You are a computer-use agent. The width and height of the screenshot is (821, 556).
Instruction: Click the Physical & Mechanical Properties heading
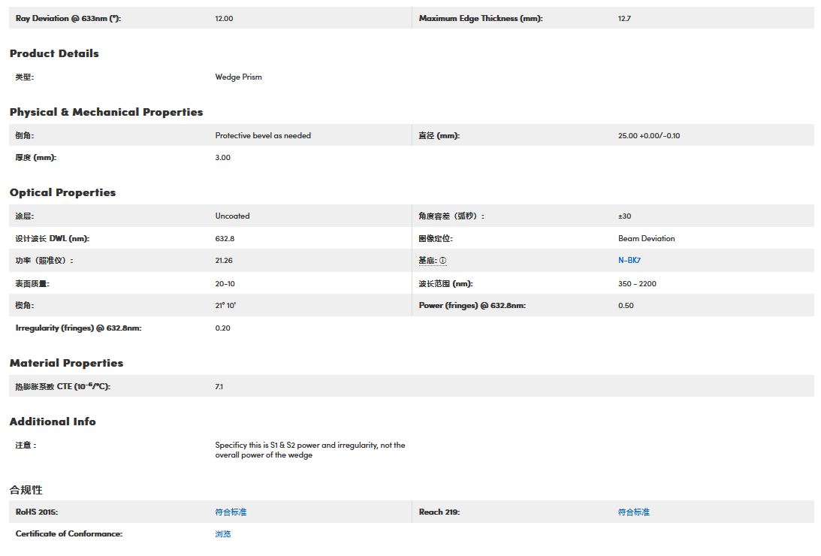click(106, 112)
